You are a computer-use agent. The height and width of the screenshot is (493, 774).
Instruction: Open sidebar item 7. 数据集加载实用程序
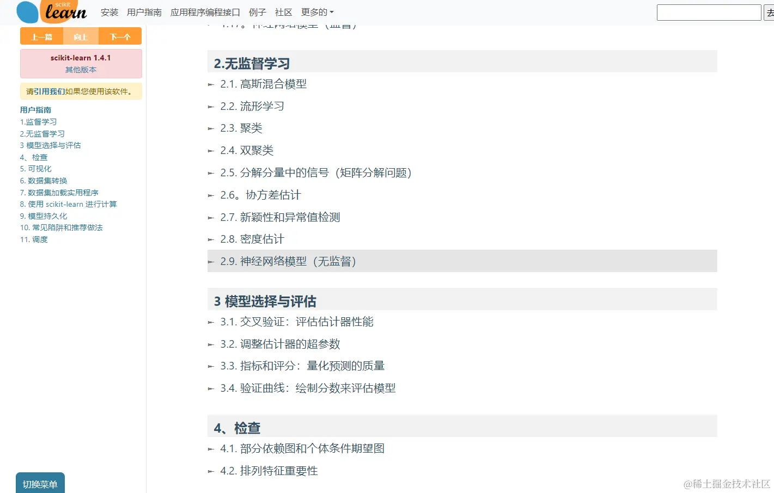(x=59, y=193)
